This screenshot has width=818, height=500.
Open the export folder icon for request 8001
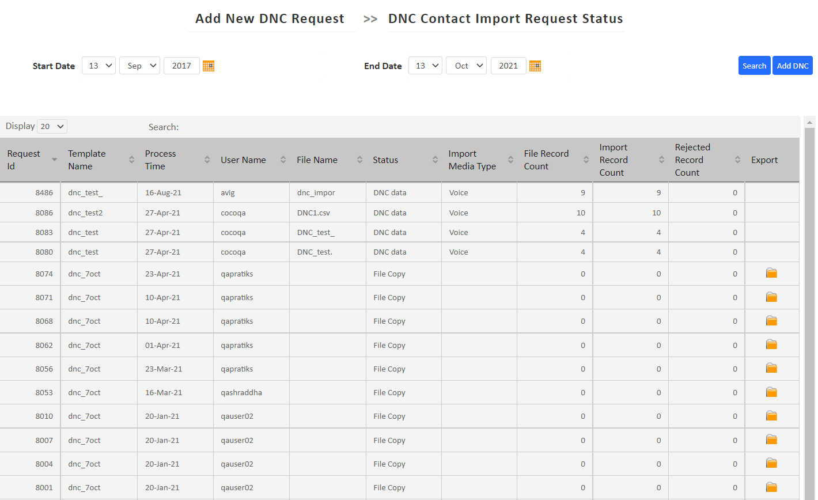[x=771, y=487]
